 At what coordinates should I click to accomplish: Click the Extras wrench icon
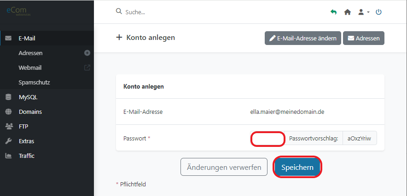[x=8, y=141]
